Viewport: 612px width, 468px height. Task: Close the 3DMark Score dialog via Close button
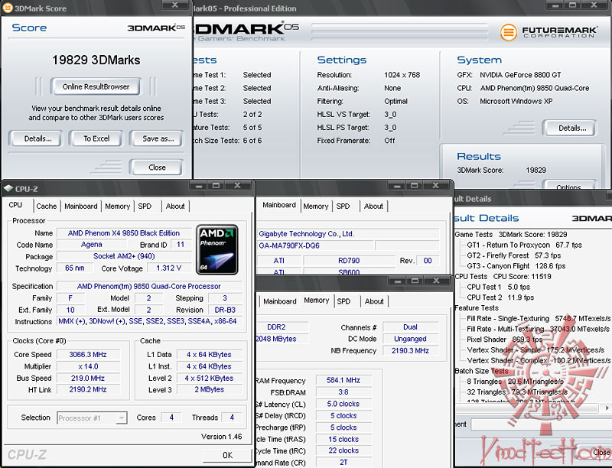(157, 167)
